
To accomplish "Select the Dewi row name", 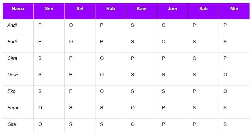I will [x=13, y=75].
